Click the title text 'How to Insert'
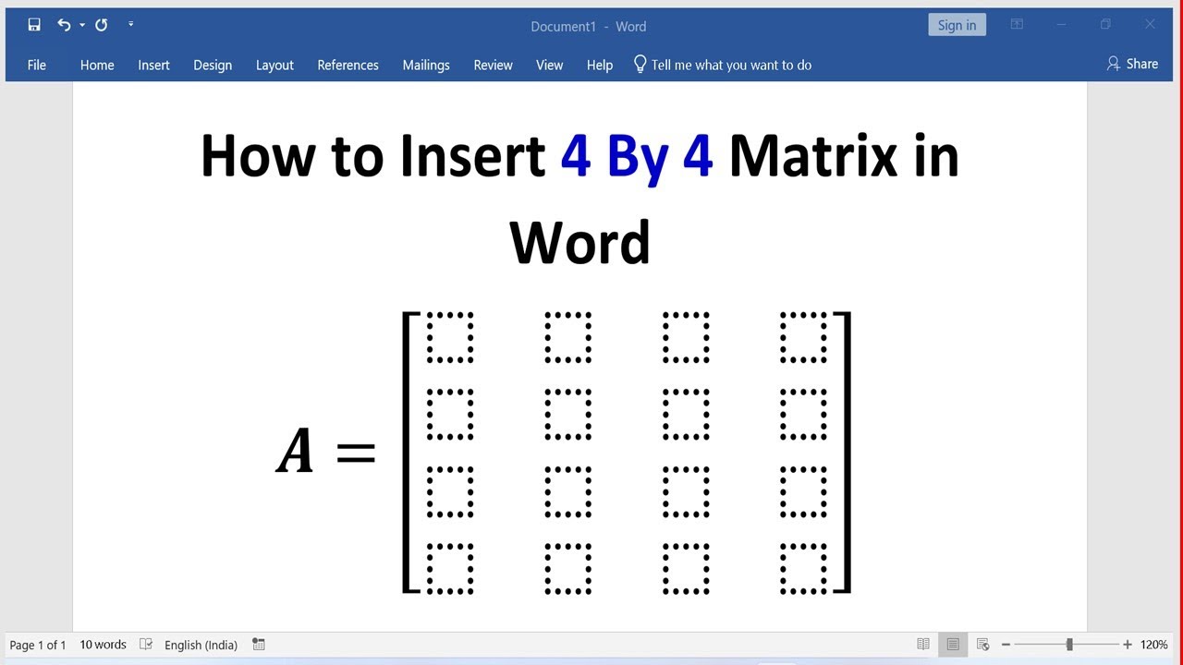The height and width of the screenshot is (665, 1183). point(372,156)
